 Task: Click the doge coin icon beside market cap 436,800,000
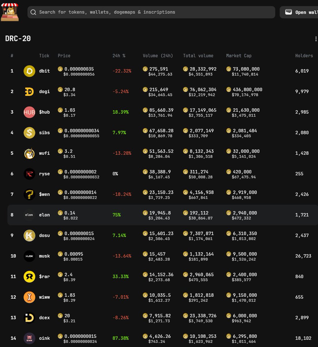coord(229,89)
